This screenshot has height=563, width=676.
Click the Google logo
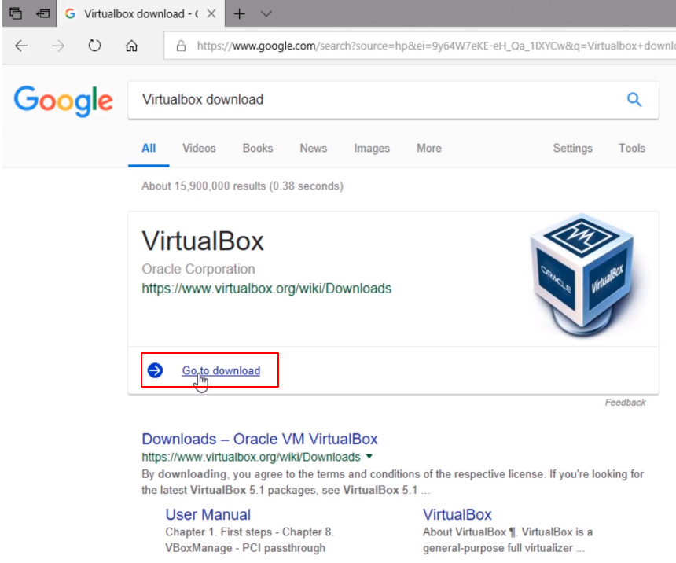coord(64,100)
